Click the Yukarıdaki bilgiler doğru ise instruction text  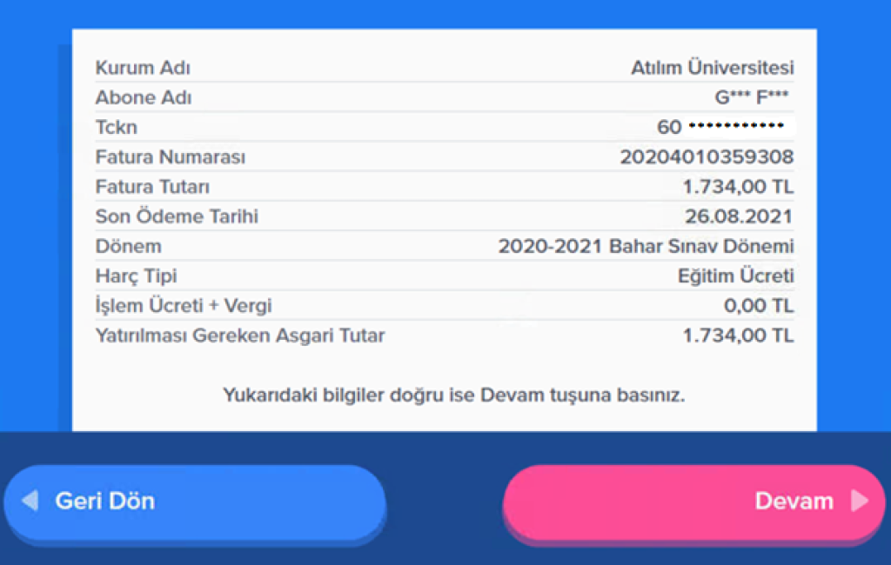point(453,395)
